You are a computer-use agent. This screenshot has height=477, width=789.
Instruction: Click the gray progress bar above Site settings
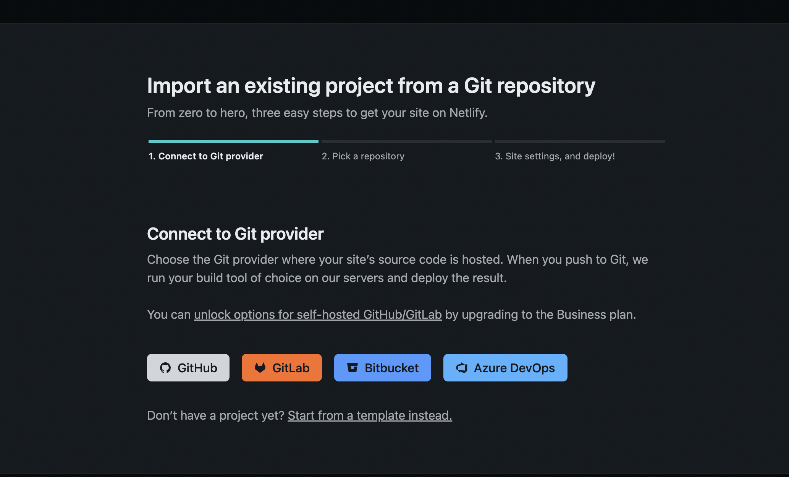(580, 141)
